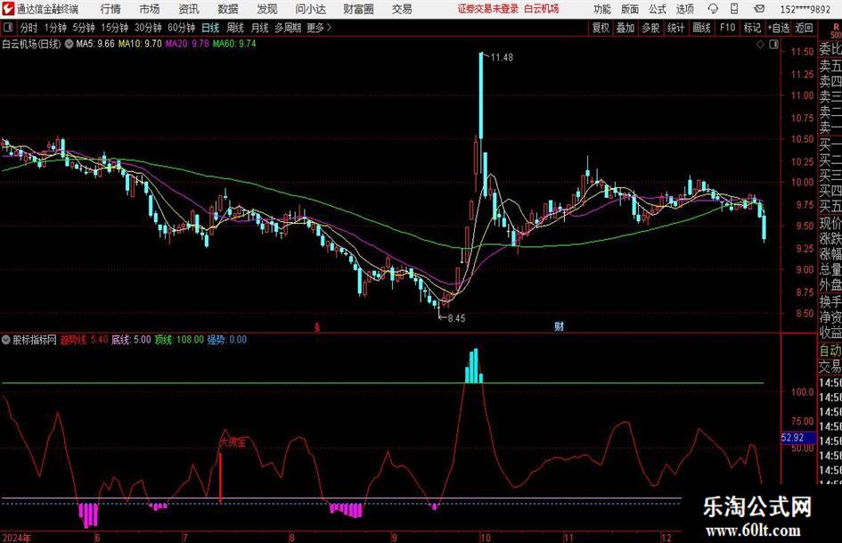Click the 交易 side panel tab
This screenshot has width=842, height=543.
(x=830, y=366)
